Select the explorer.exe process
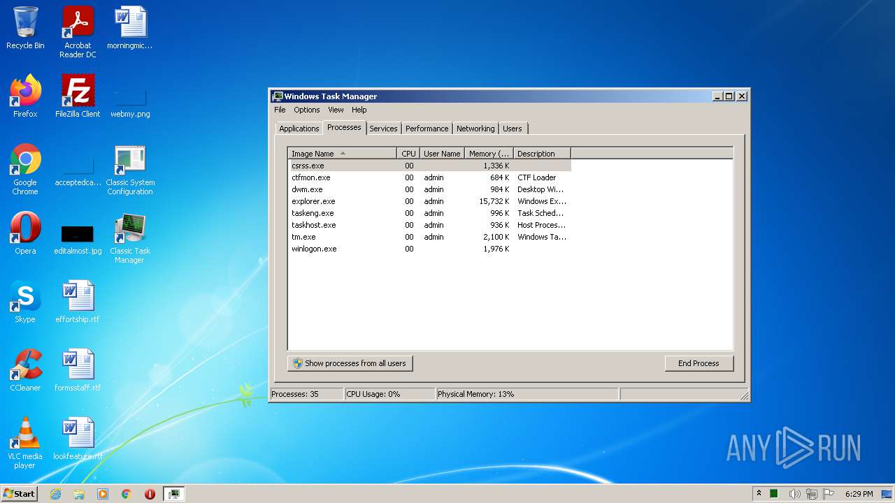The height and width of the screenshot is (503, 895). [x=429, y=201]
